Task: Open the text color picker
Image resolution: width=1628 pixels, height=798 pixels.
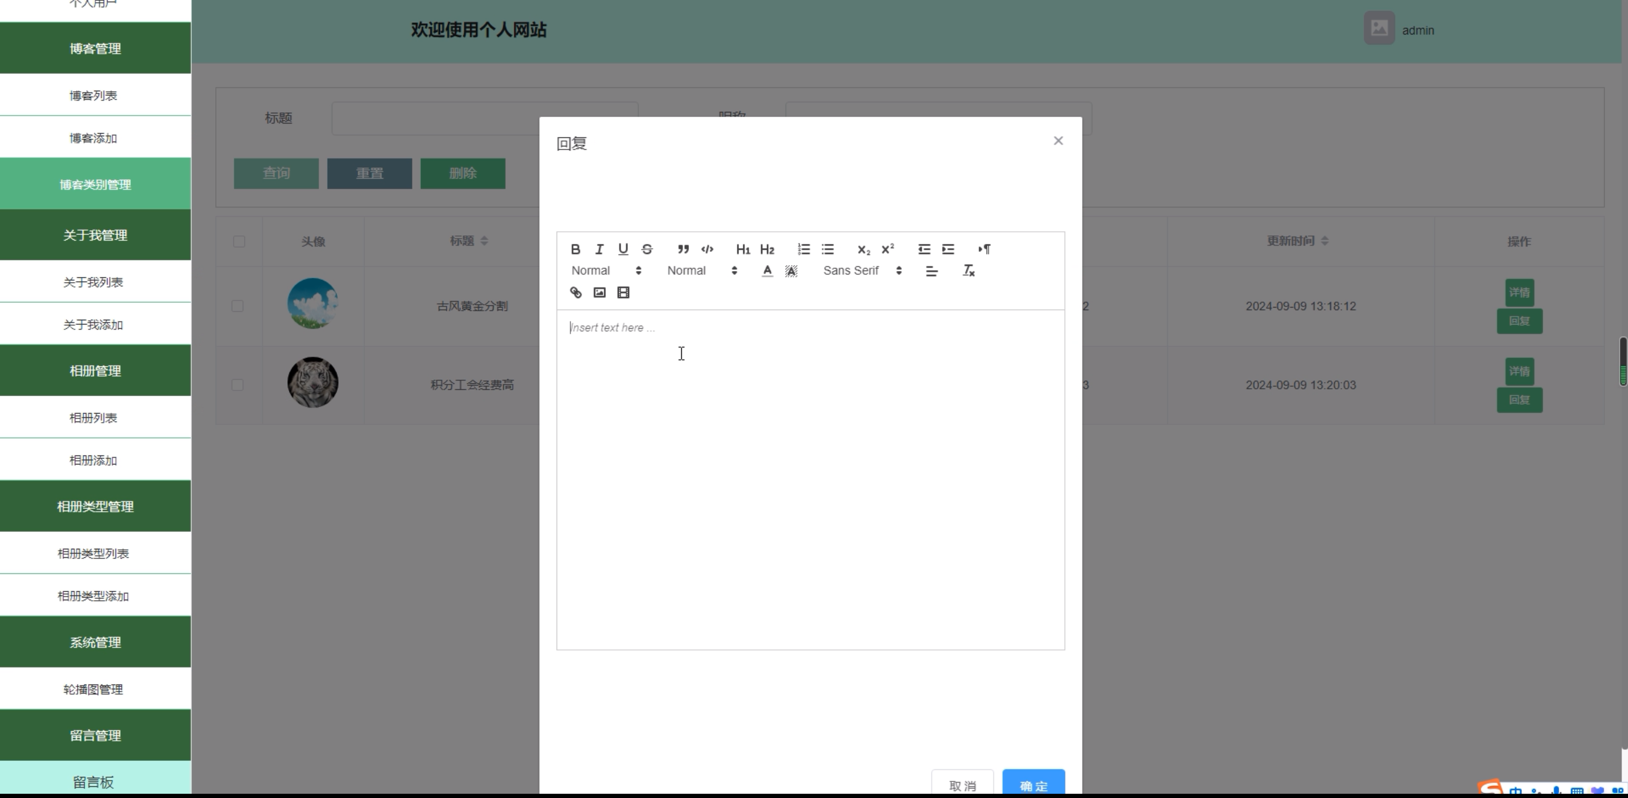Action: [767, 270]
